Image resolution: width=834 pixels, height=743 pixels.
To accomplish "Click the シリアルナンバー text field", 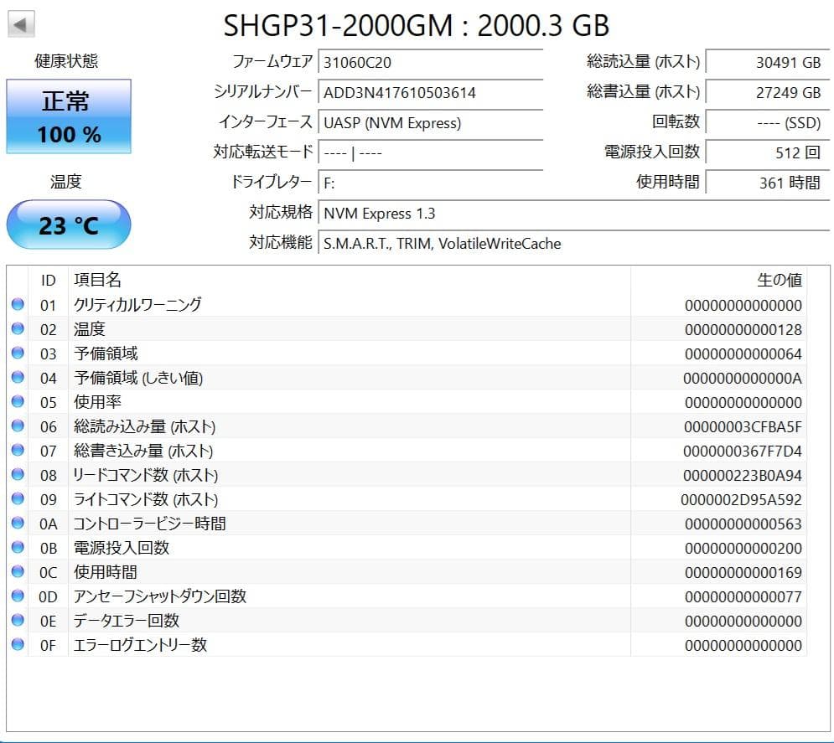I will 430,92.
